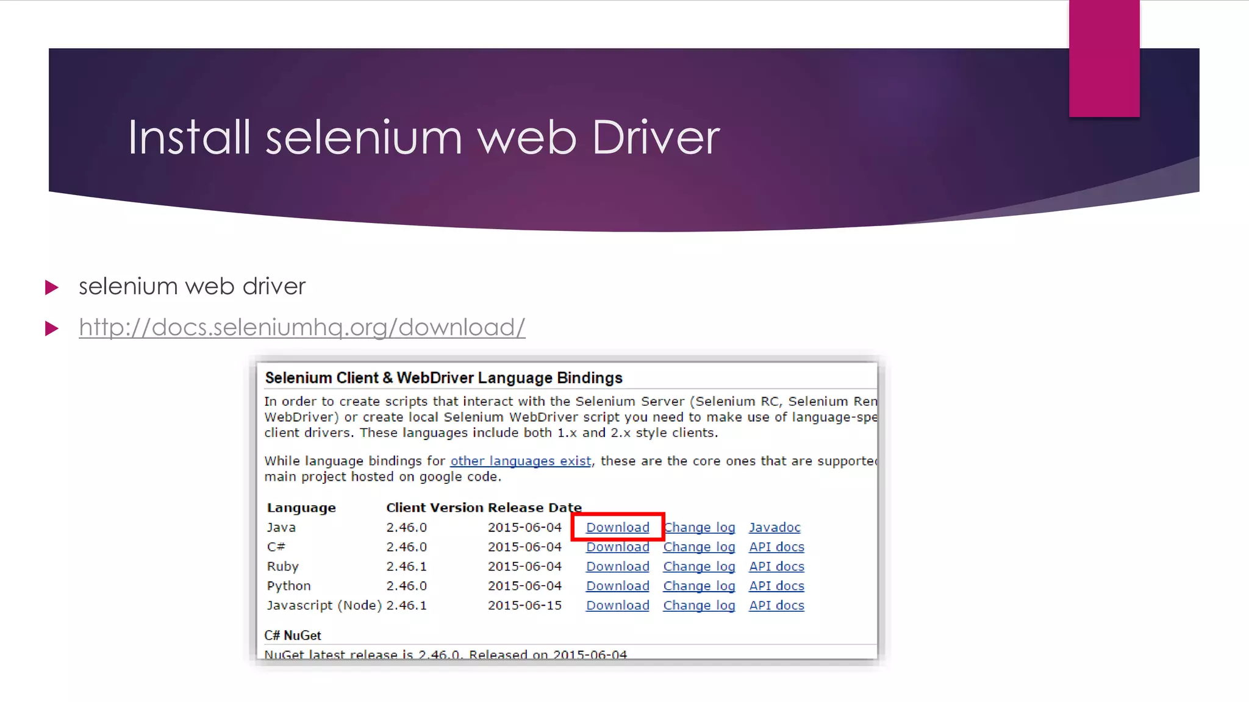
Task: Click the '2015-06-15' release date cell
Action: 524,605
